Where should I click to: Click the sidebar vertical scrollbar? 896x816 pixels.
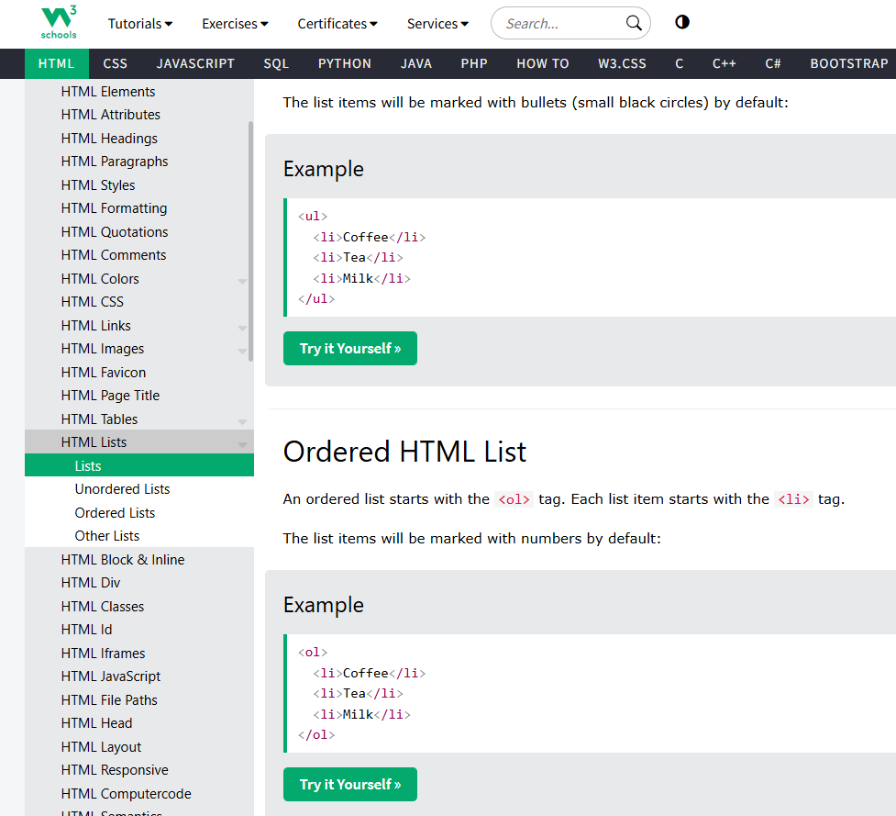tap(251, 241)
